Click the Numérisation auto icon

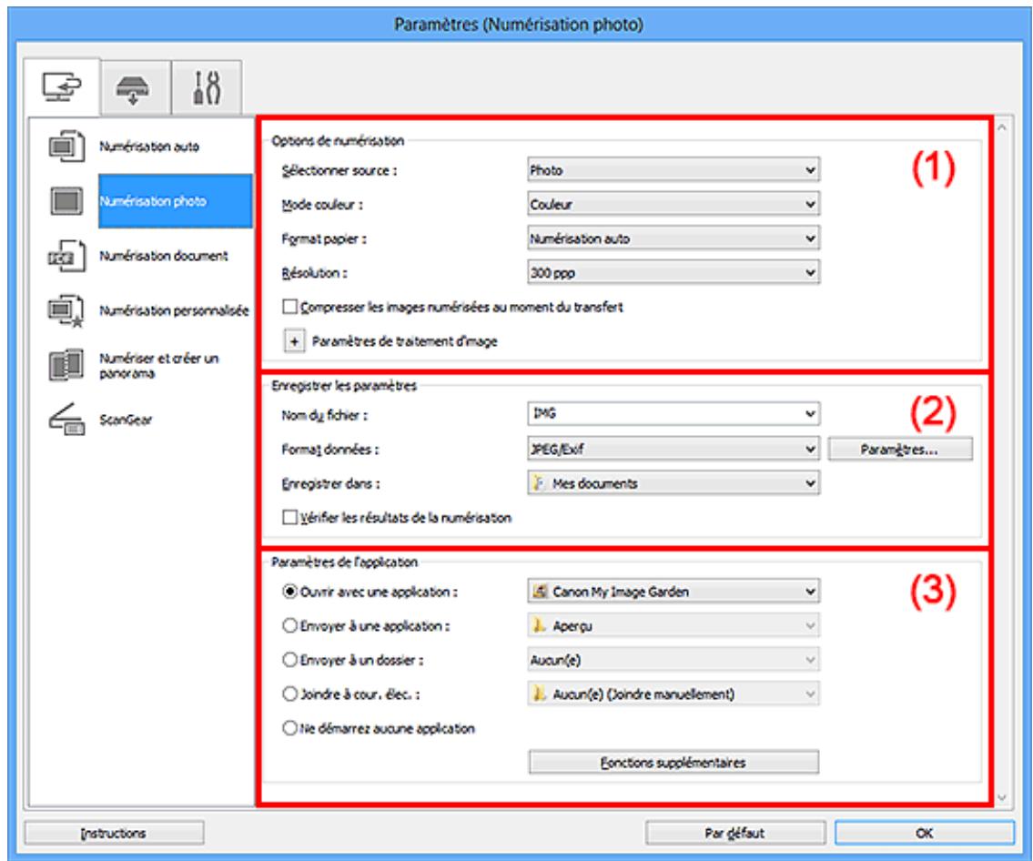[x=66, y=146]
